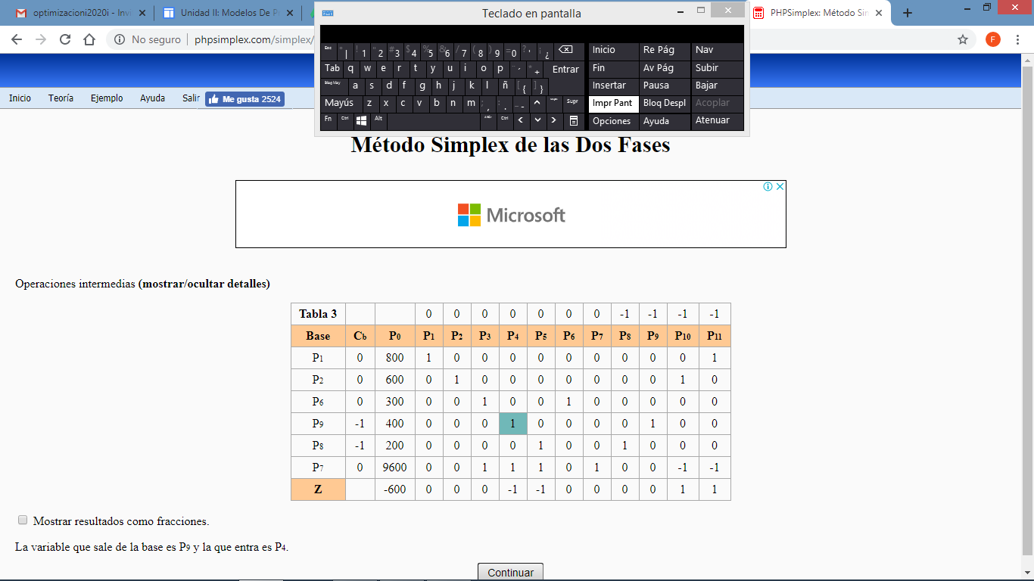Open AdChoices info icon on Microsoft ad
The height and width of the screenshot is (581, 1034).
(768, 187)
